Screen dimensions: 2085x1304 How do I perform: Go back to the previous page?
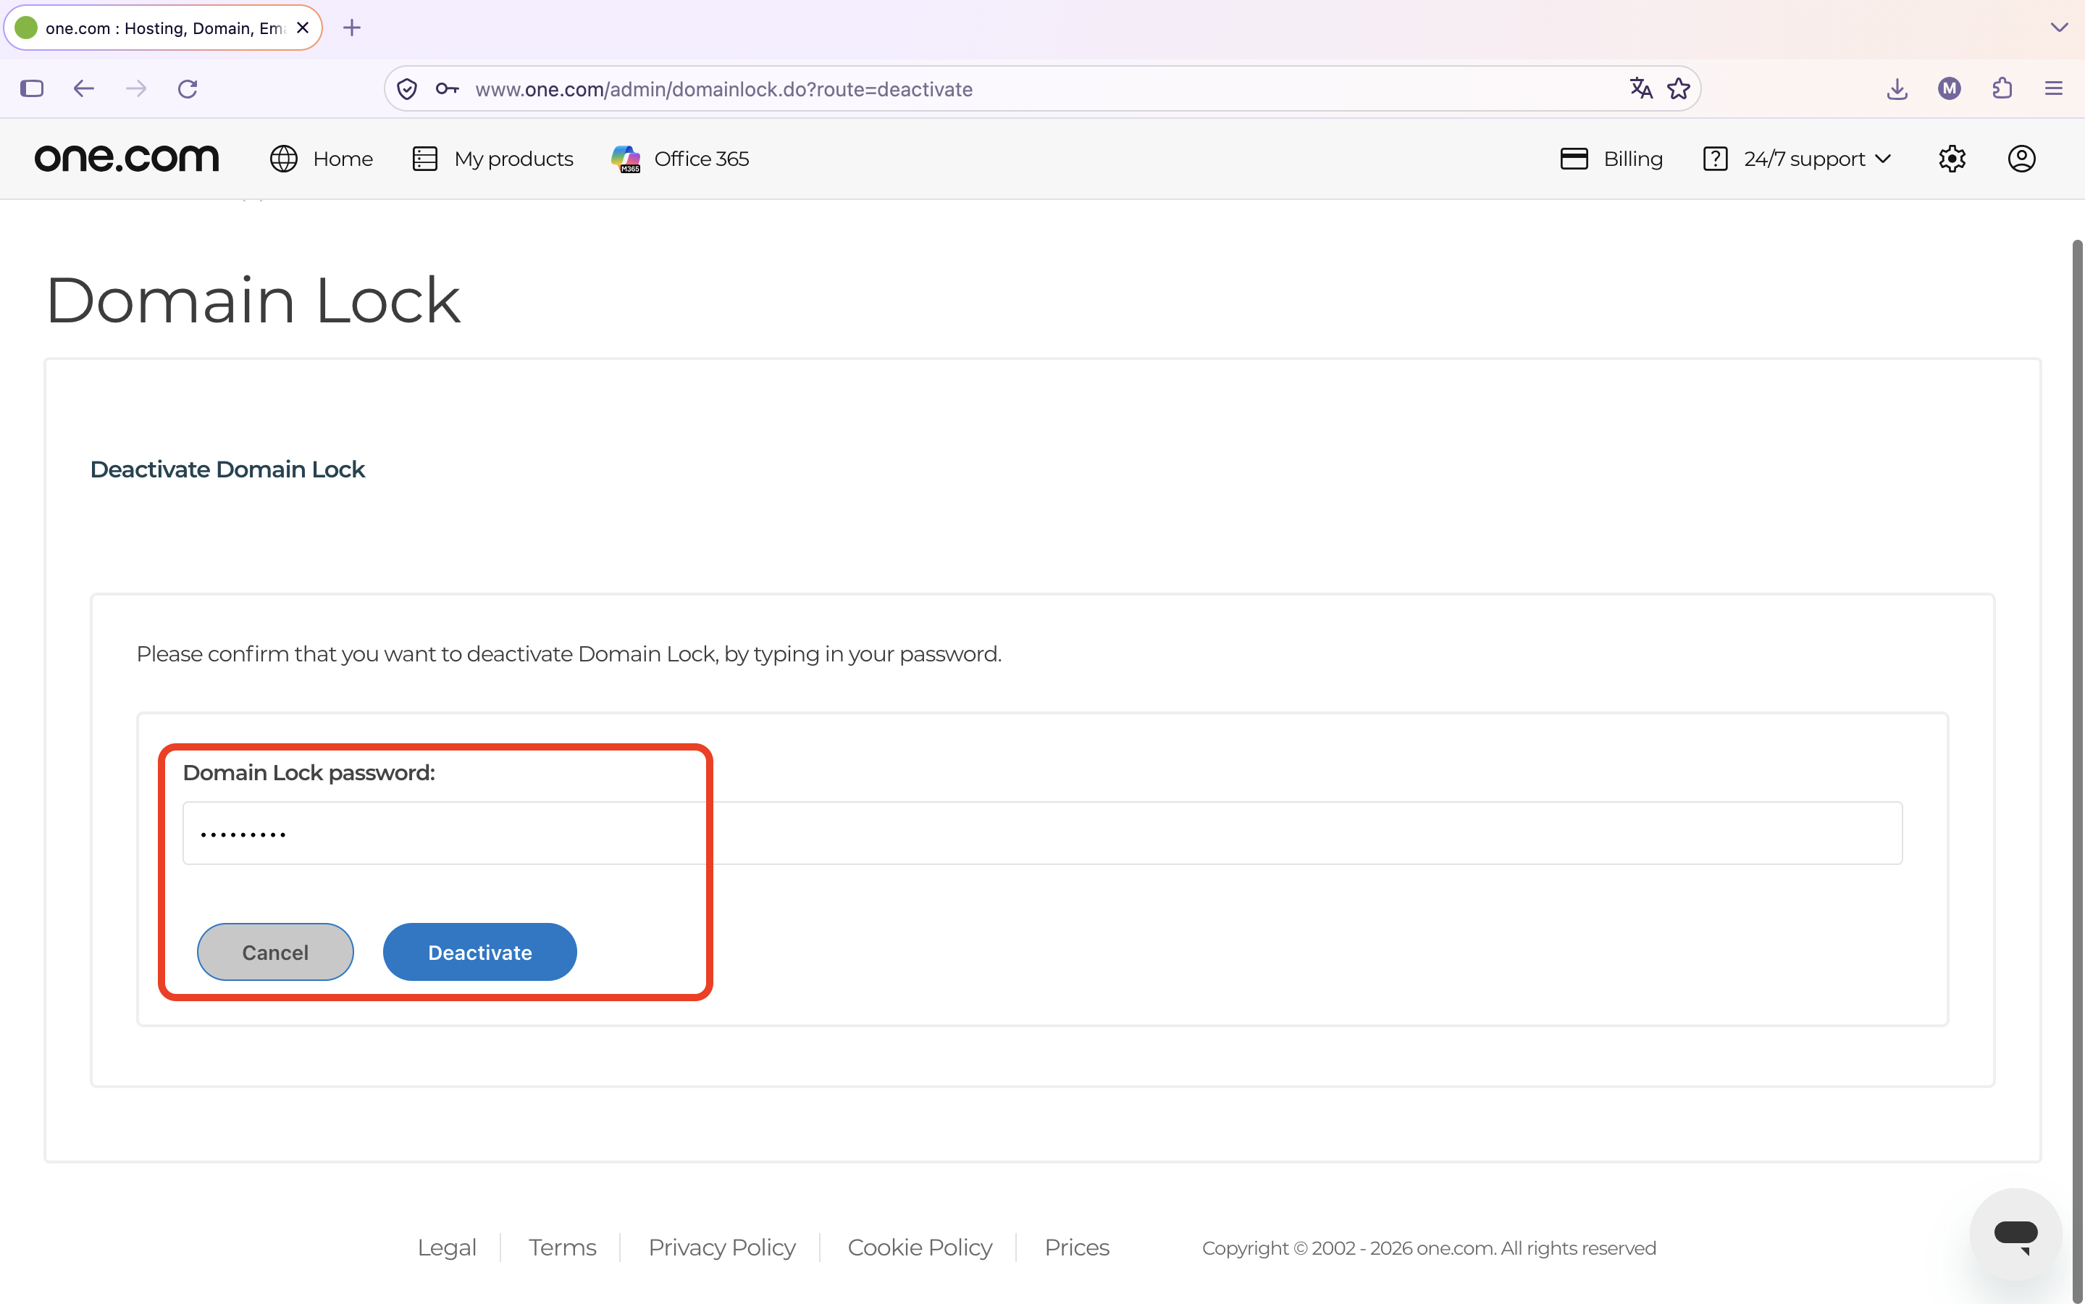[x=83, y=89]
